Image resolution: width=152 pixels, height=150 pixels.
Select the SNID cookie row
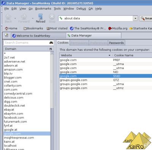tap(106, 76)
